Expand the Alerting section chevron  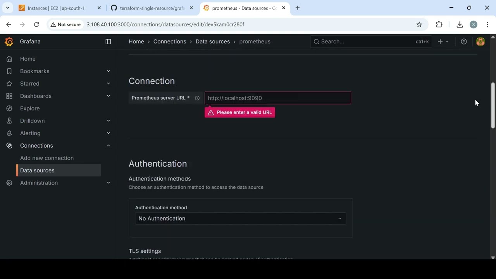108,133
